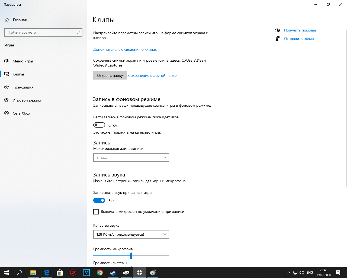Click Открыть папку button
347x278 pixels.
tap(110, 75)
